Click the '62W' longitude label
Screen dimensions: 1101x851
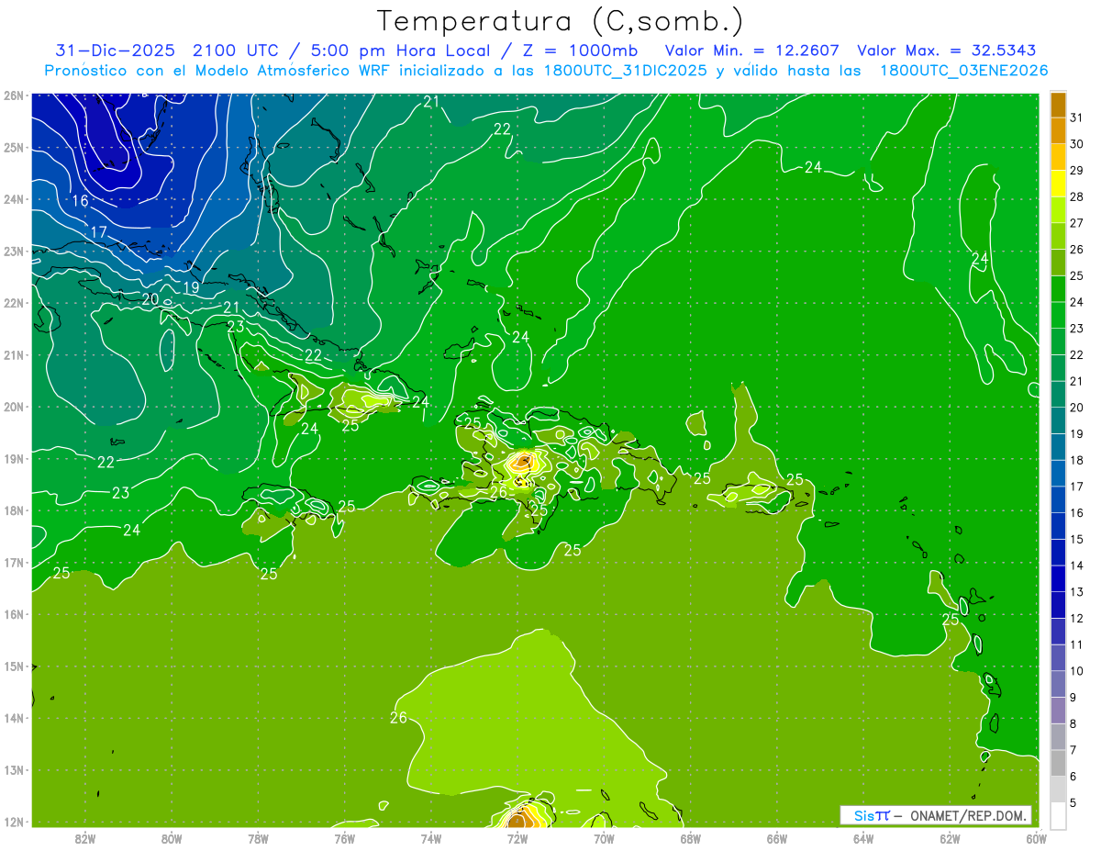pos(950,838)
